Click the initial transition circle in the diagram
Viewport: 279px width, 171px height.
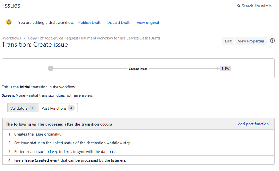point(50,68)
